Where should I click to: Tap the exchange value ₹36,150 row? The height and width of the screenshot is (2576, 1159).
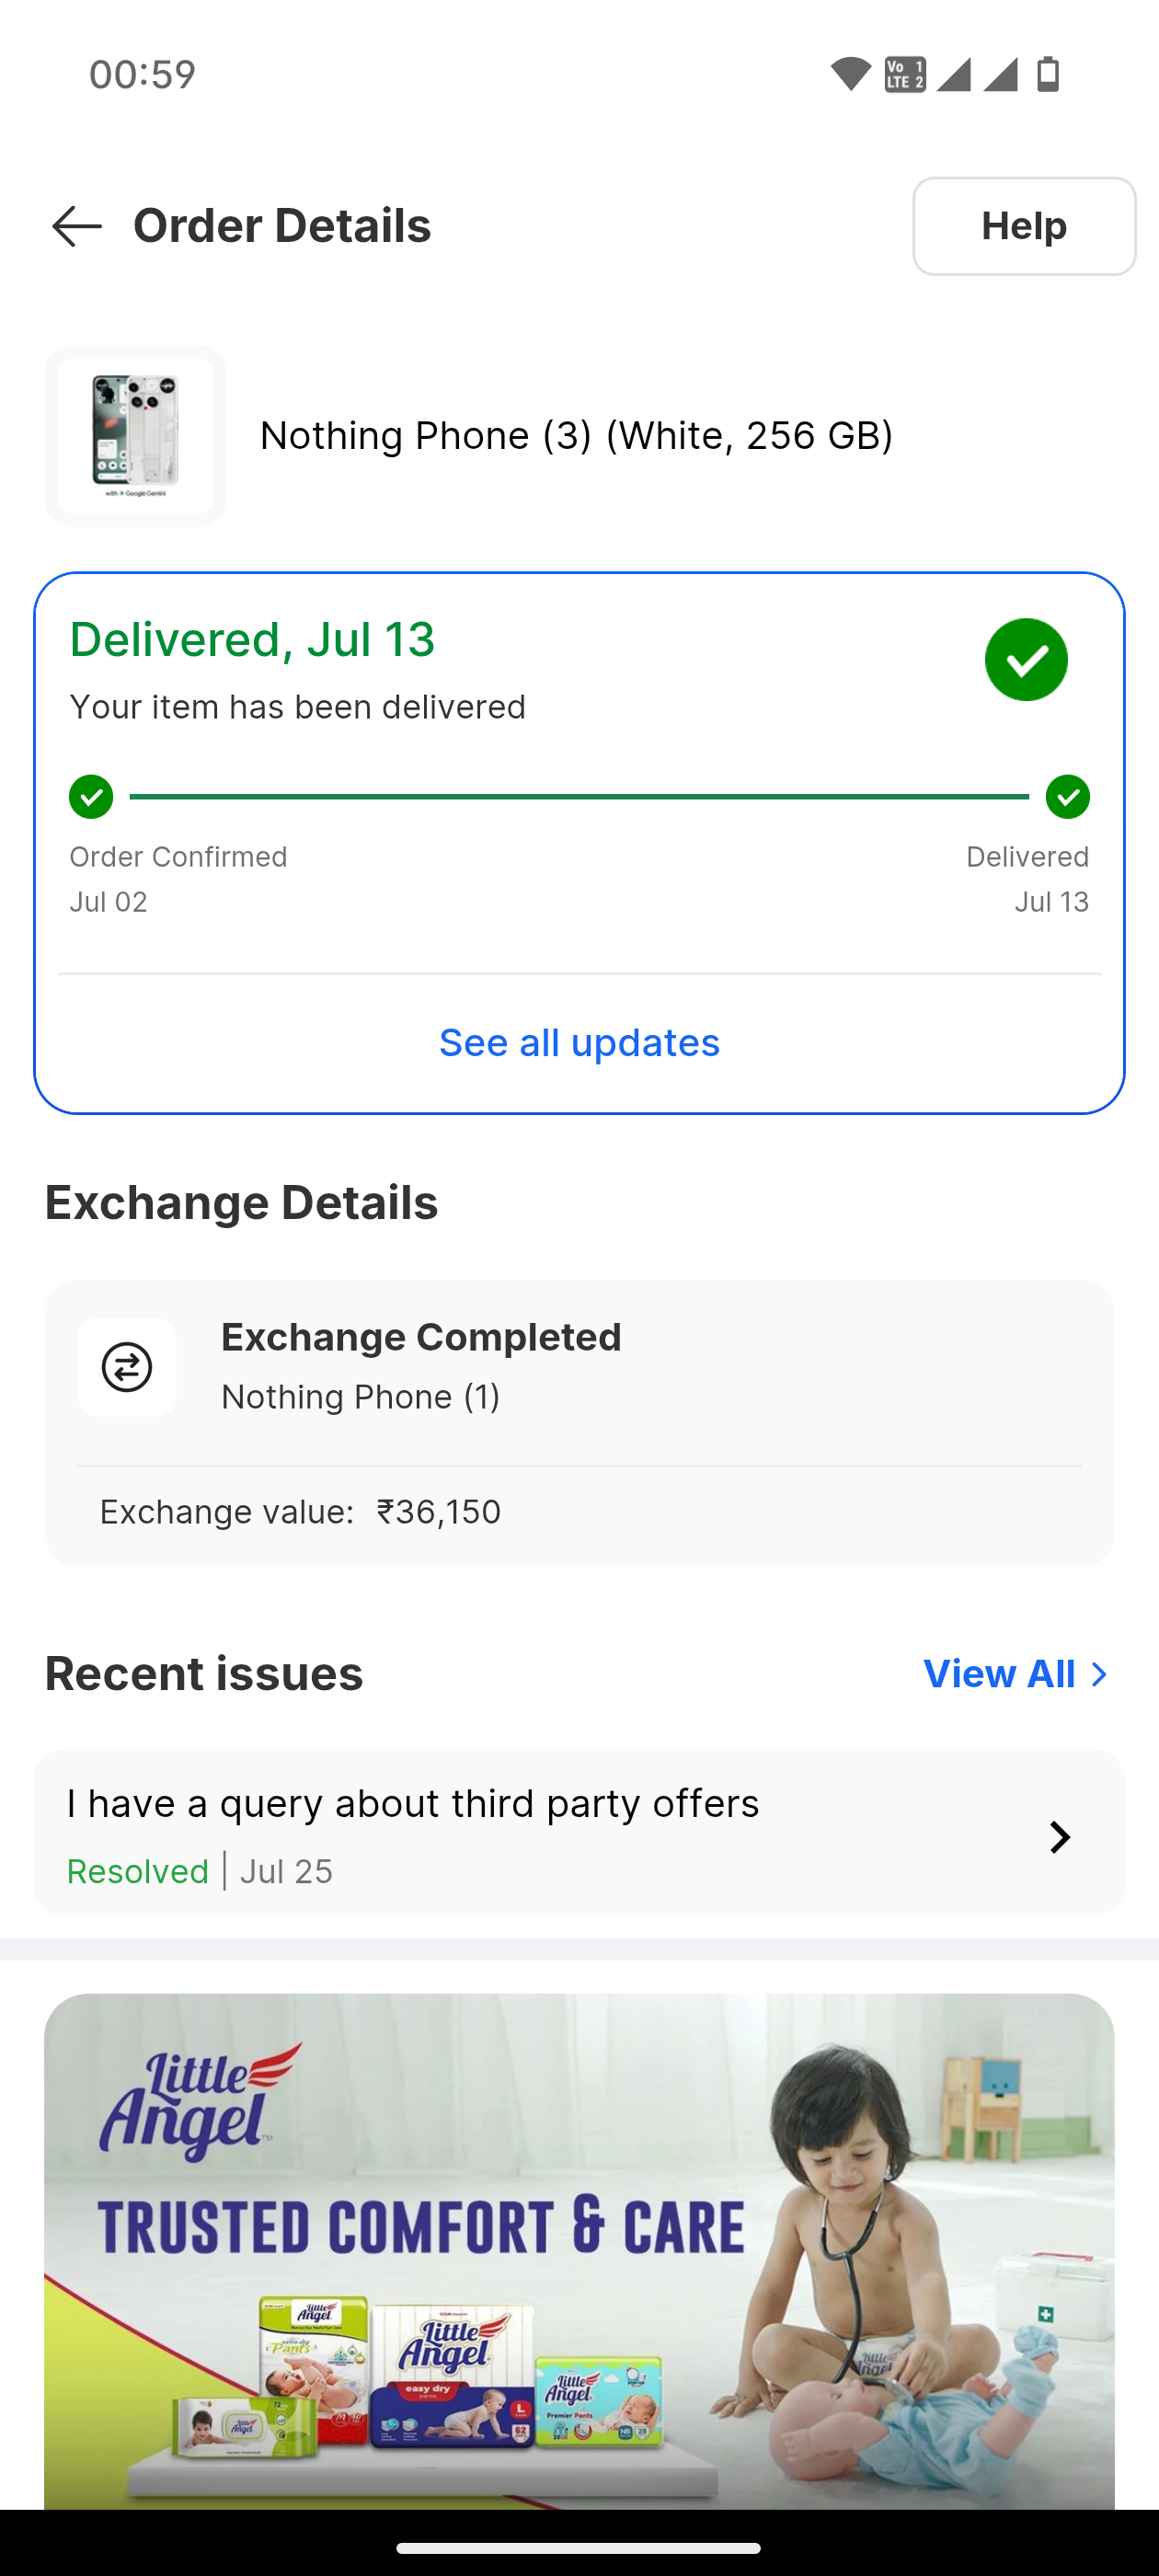[300, 1512]
